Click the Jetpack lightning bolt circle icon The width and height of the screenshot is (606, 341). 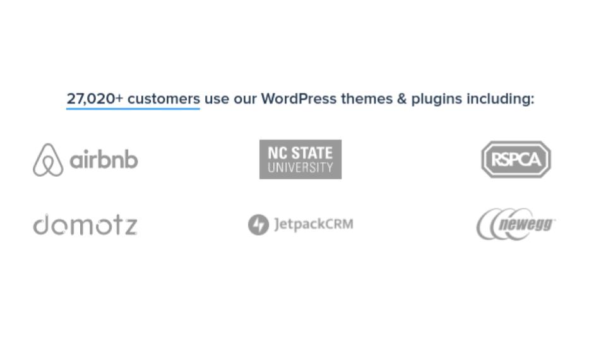pyautogui.click(x=258, y=225)
